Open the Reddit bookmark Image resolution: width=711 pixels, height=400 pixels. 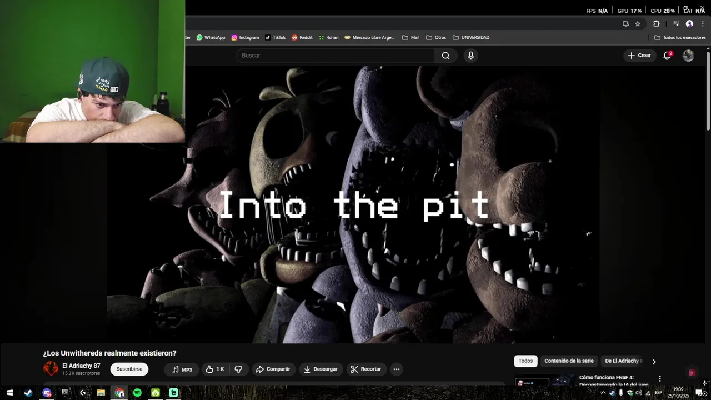coord(302,38)
